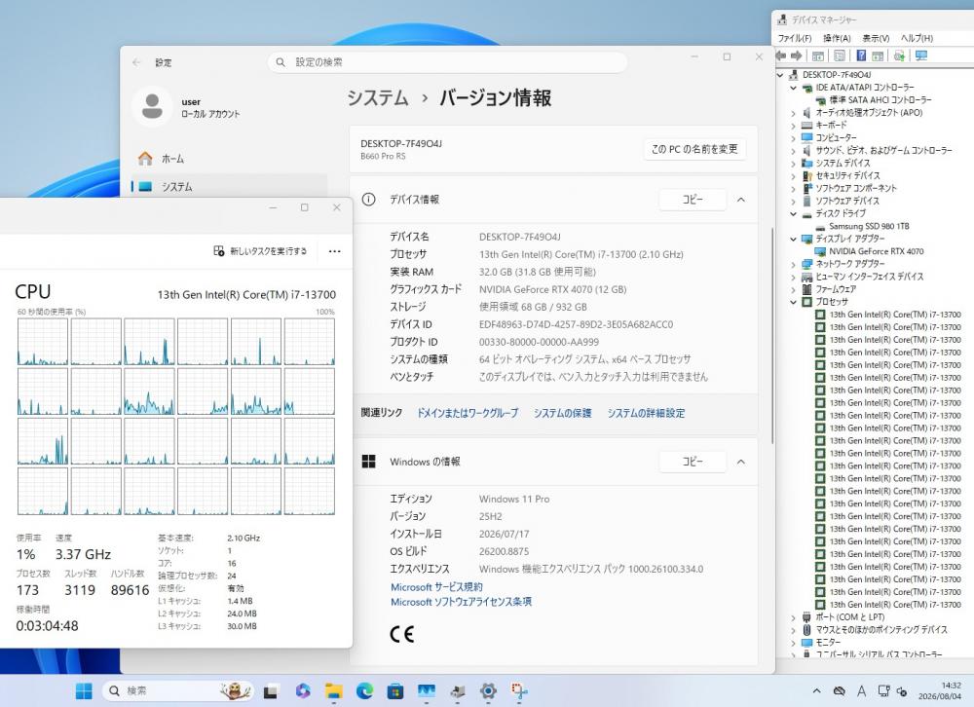The height and width of the screenshot is (707, 974).
Task: Open ファイル(F) menu in Device Manager
Action: pos(795,38)
